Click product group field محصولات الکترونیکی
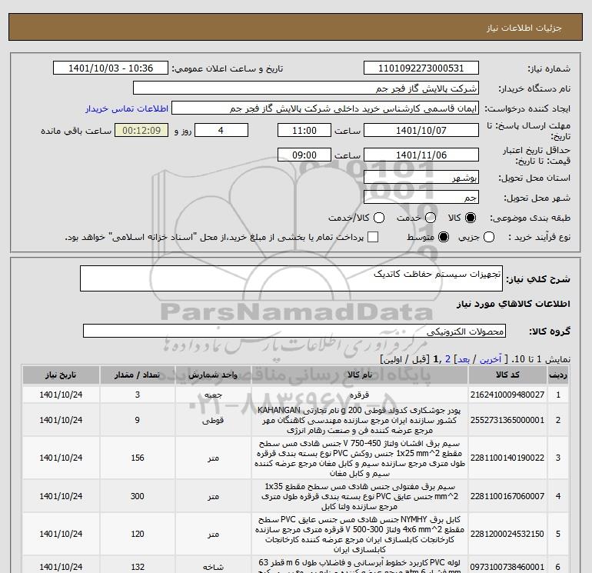The width and height of the screenshot is (592, 573). (294, 331)
